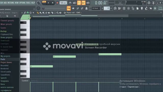Image resolution: width=163 pixels, height=92 pixels.
Task: Open the ADD menu
Action: pyautogui.click(x=5, y=3)
